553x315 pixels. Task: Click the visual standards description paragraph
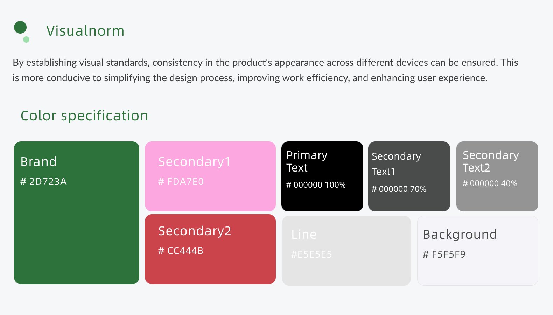[265, 70]
